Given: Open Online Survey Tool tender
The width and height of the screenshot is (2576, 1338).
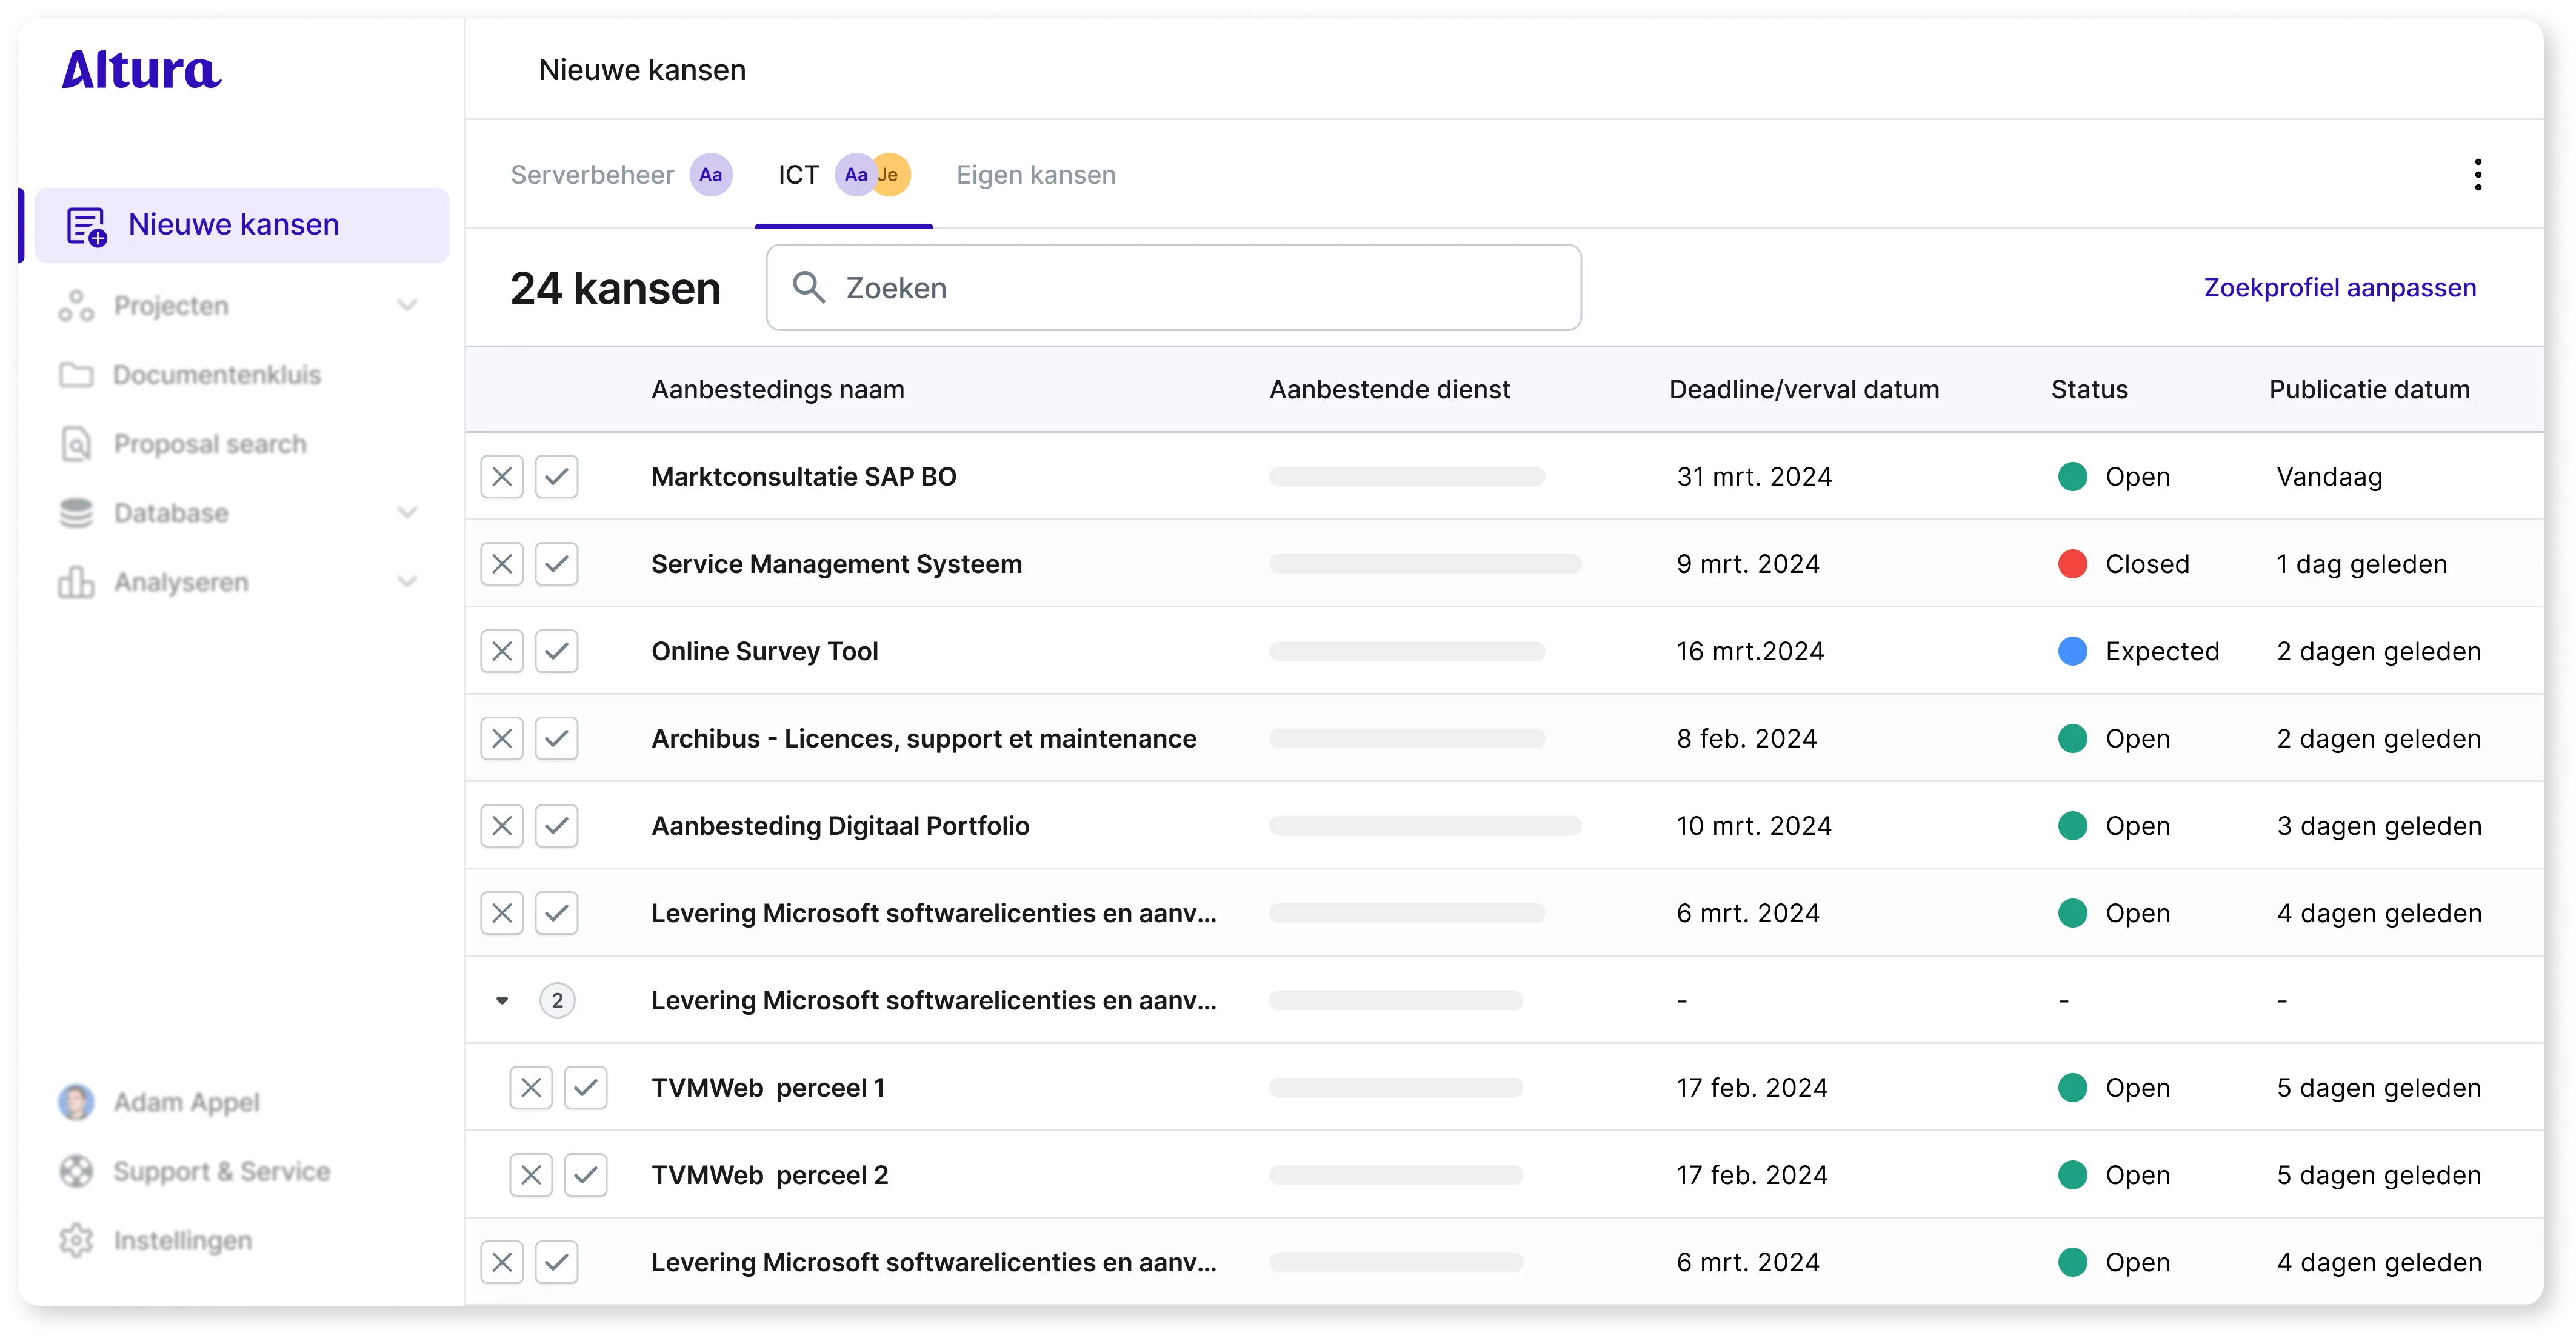Looking at the screenshot, I should [x=764, y=651].
